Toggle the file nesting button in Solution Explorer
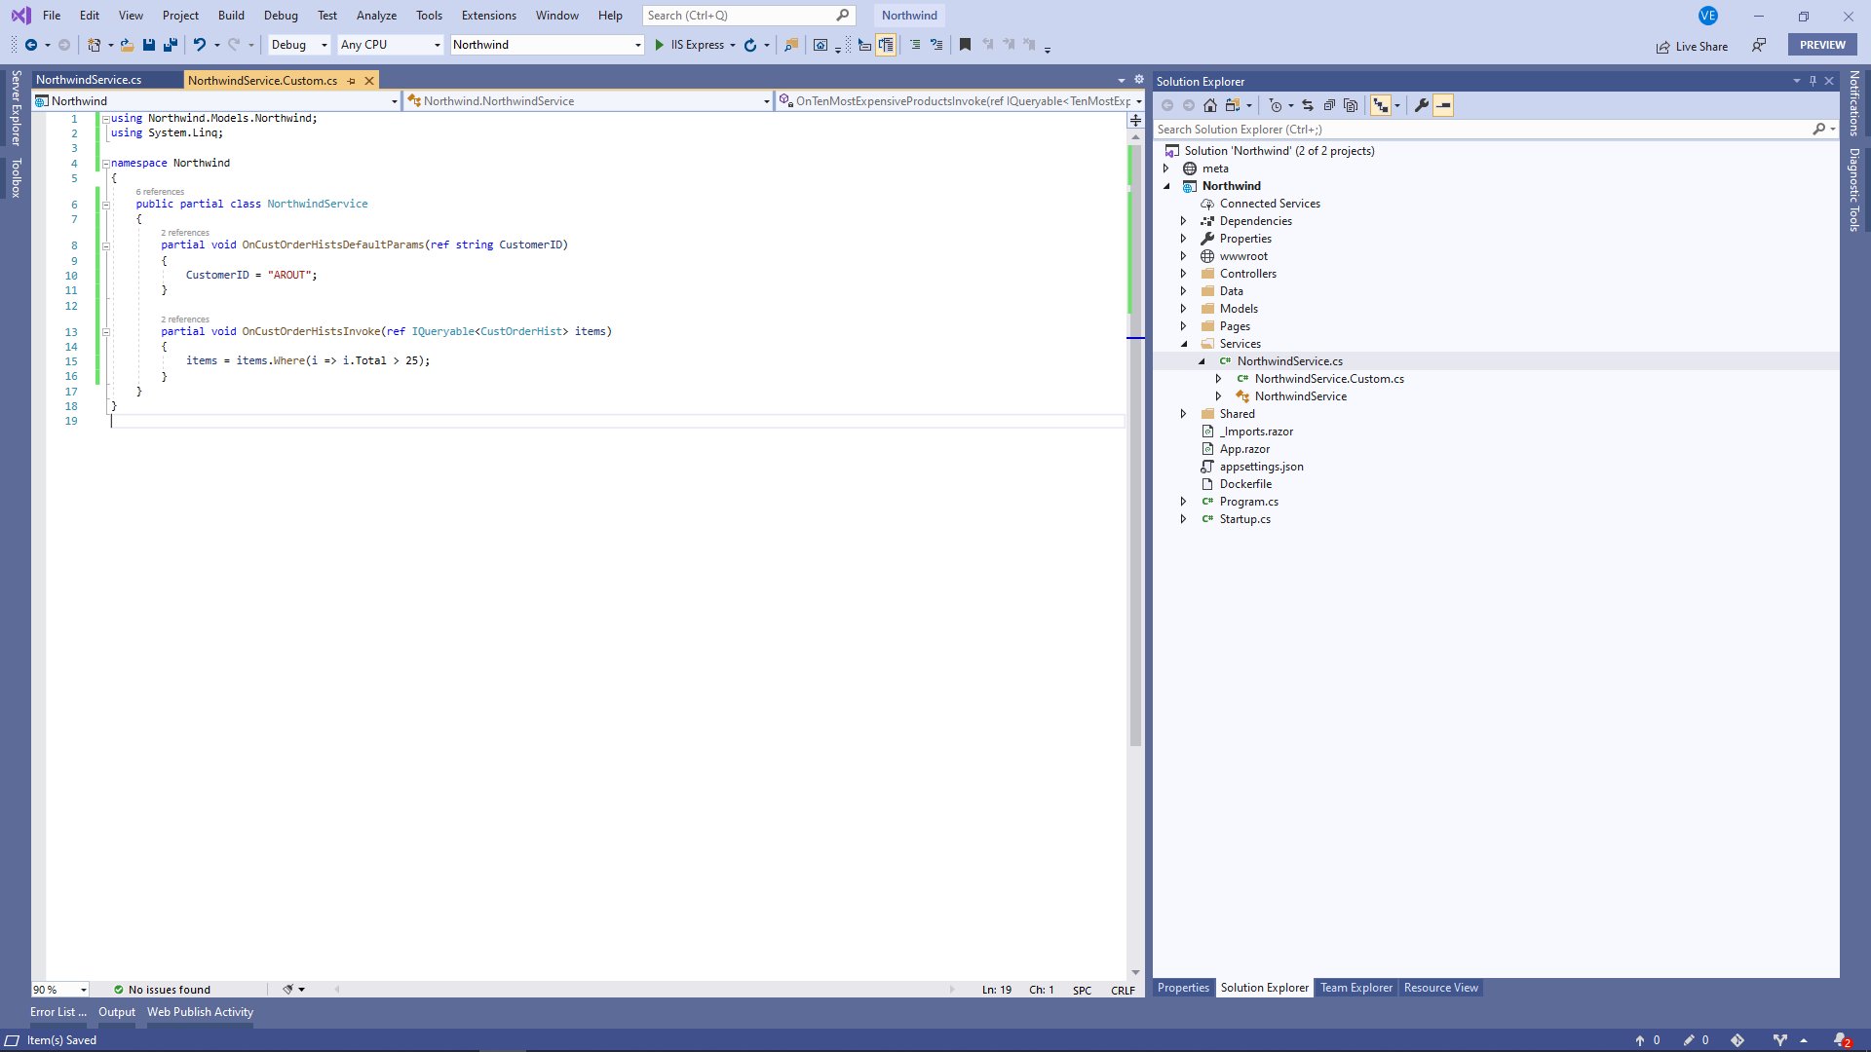The image size is (1871, 1052). tap(1381, 105)
